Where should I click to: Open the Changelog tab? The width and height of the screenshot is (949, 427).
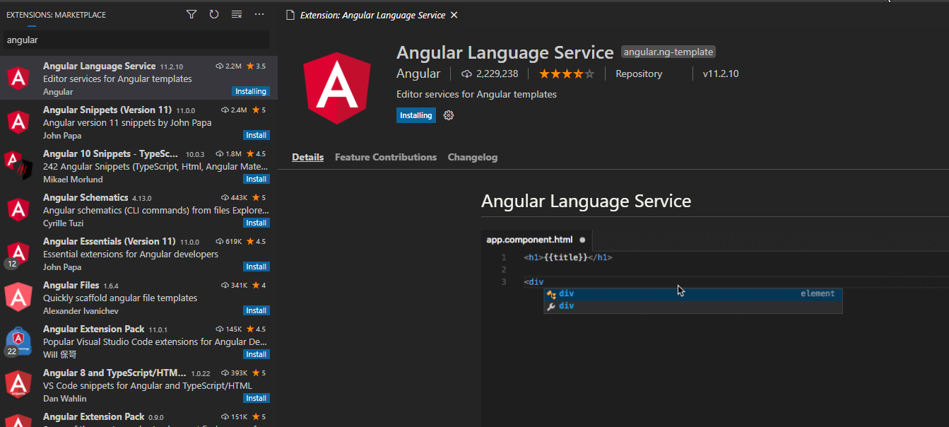click(472, 157)
